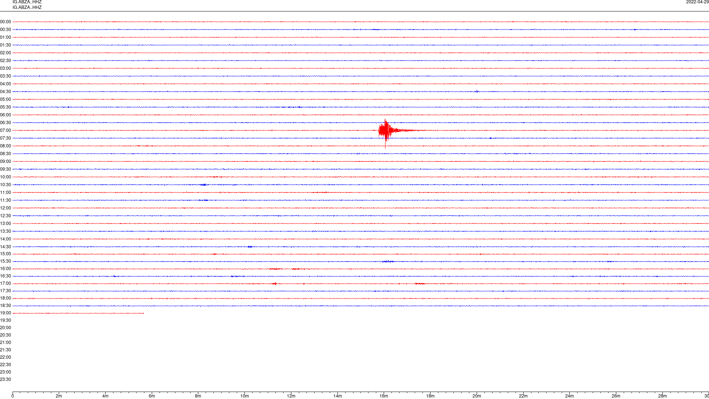Screen dimensions: 709x399
Task: Click the 20:30 row label
Action: (x=6, y=335)
